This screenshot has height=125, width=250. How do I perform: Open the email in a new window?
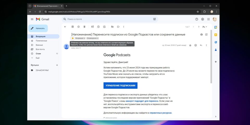(206, 34)
